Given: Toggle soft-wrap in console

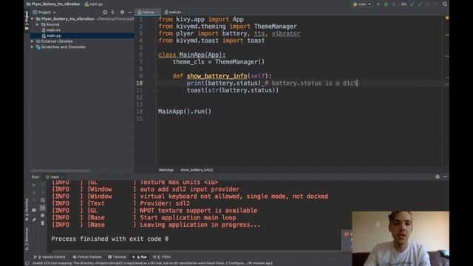Looking at the screenshot, I should click(43, 200).
